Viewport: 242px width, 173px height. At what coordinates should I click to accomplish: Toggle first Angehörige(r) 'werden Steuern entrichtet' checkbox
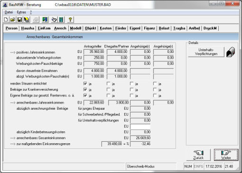(x=132, y=84)
